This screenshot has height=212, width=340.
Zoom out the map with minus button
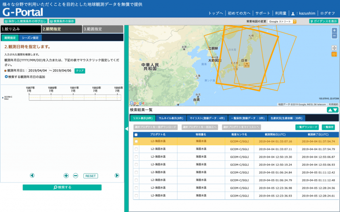tap(334, 36)
